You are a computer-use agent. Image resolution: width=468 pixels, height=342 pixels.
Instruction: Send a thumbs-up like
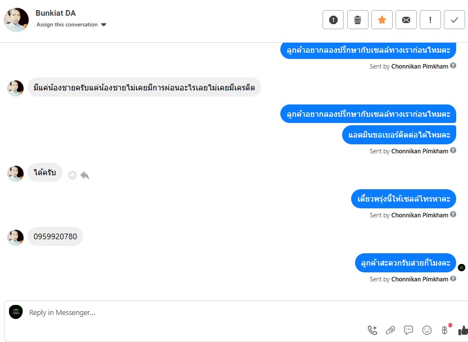tap(463, 330)
